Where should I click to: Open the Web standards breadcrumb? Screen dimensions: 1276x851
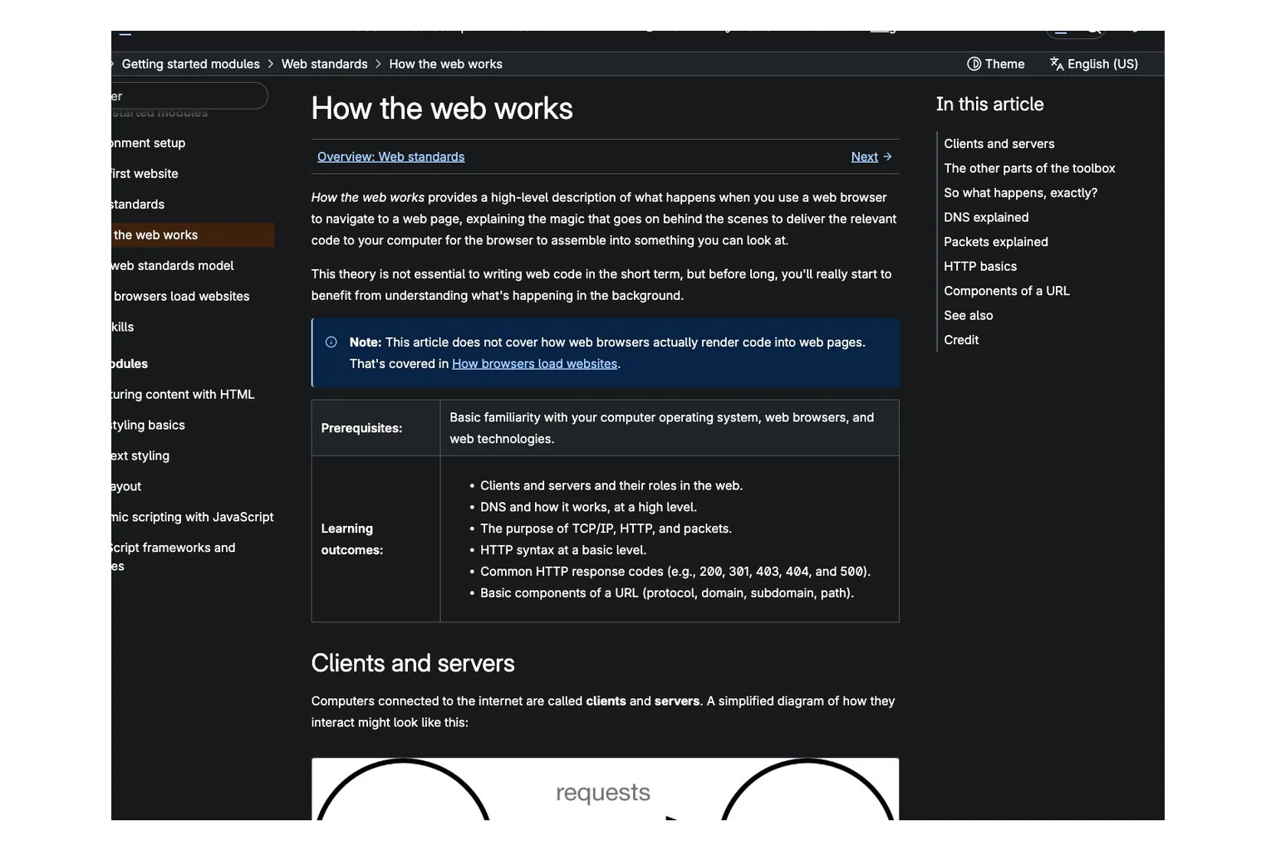click(x=324, y=64)
